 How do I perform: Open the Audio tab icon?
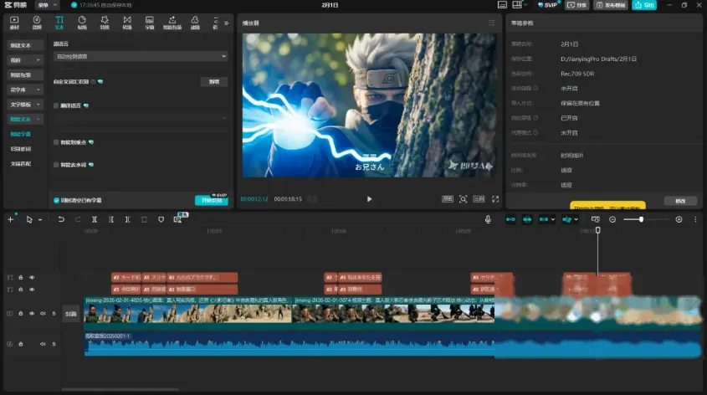pyautogui.click(x=37, y=23)
